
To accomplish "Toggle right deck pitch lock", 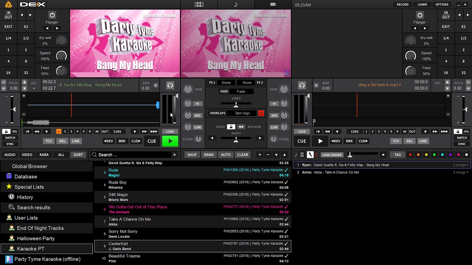I will (458, 131).
